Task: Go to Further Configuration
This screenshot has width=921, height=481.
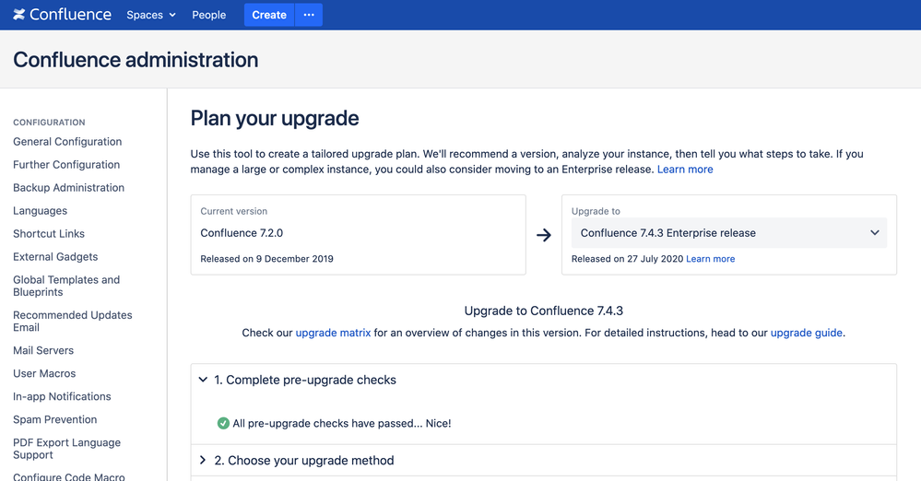Action: pyautogui.click(x=66, y=164)
